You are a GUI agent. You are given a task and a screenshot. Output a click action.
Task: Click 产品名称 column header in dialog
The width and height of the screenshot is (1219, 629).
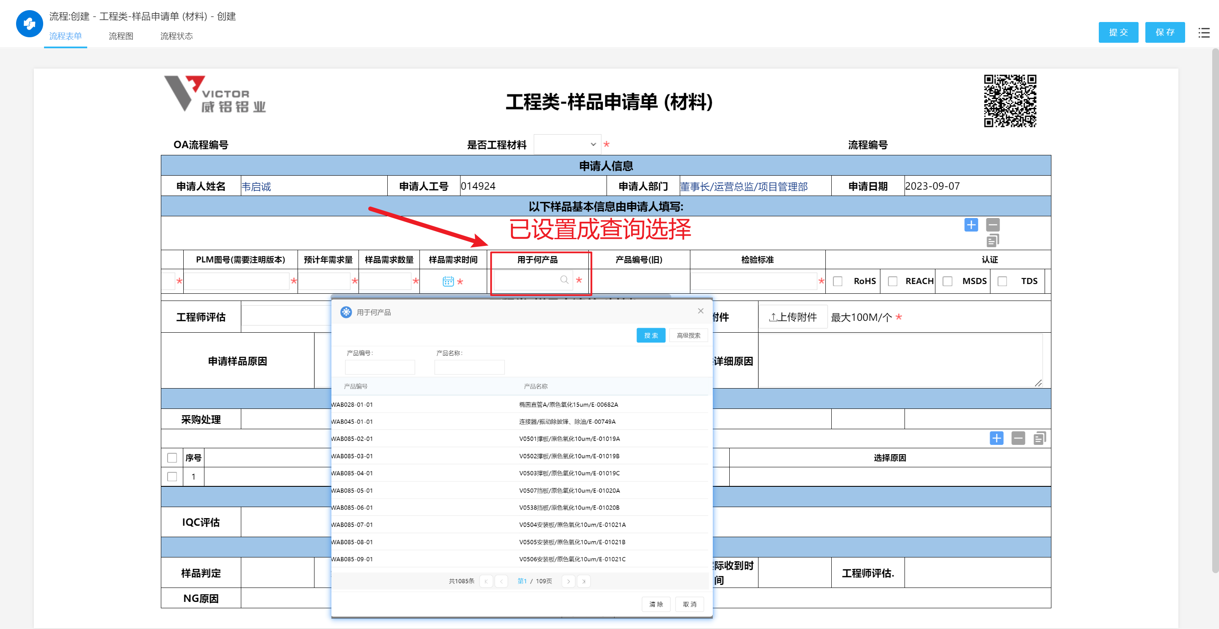tap(535, 386)
